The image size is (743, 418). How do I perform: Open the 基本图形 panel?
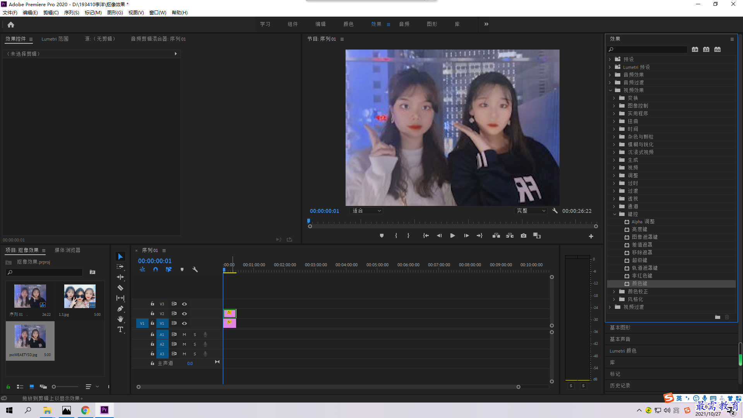point(620,327)
